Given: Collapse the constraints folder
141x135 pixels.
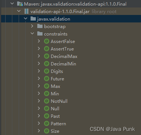Looking at the screenshot, I should click(x=32, y=34).
